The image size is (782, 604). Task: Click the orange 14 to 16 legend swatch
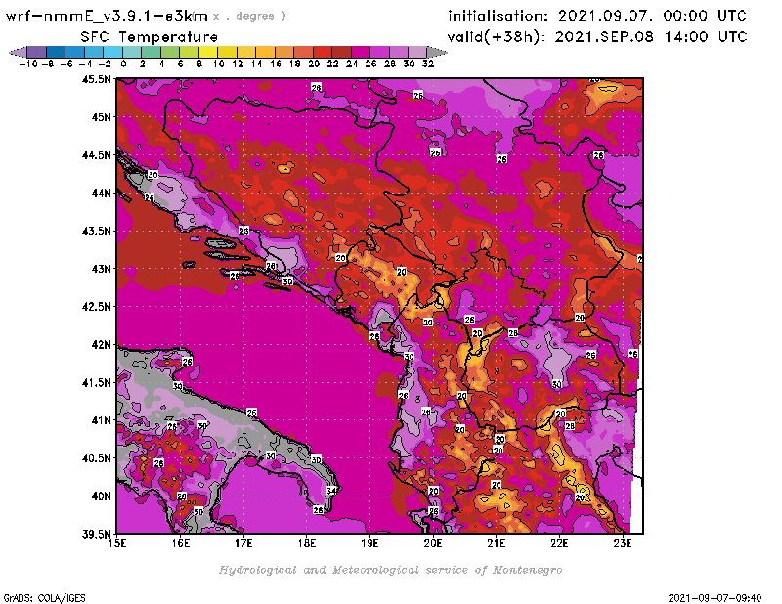265,52
